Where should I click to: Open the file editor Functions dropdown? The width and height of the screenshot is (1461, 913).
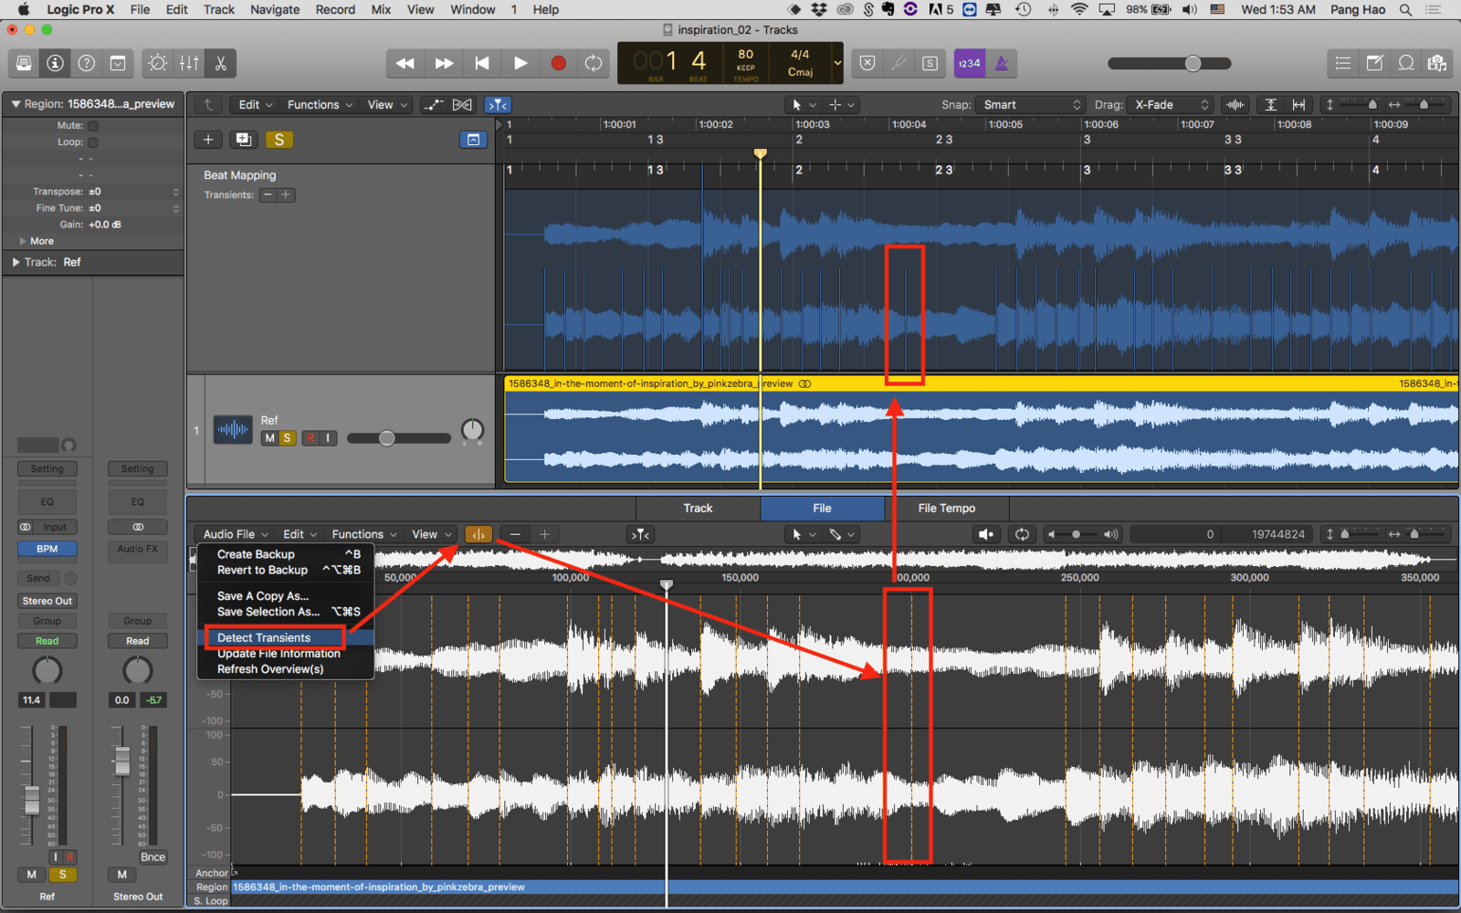pos(363,535)
